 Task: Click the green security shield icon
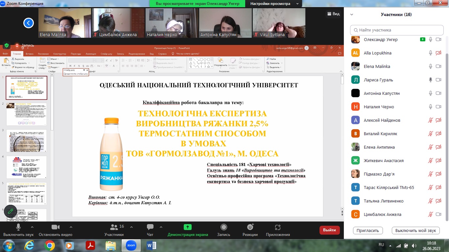pyautogui.click(x=7, y=45)
